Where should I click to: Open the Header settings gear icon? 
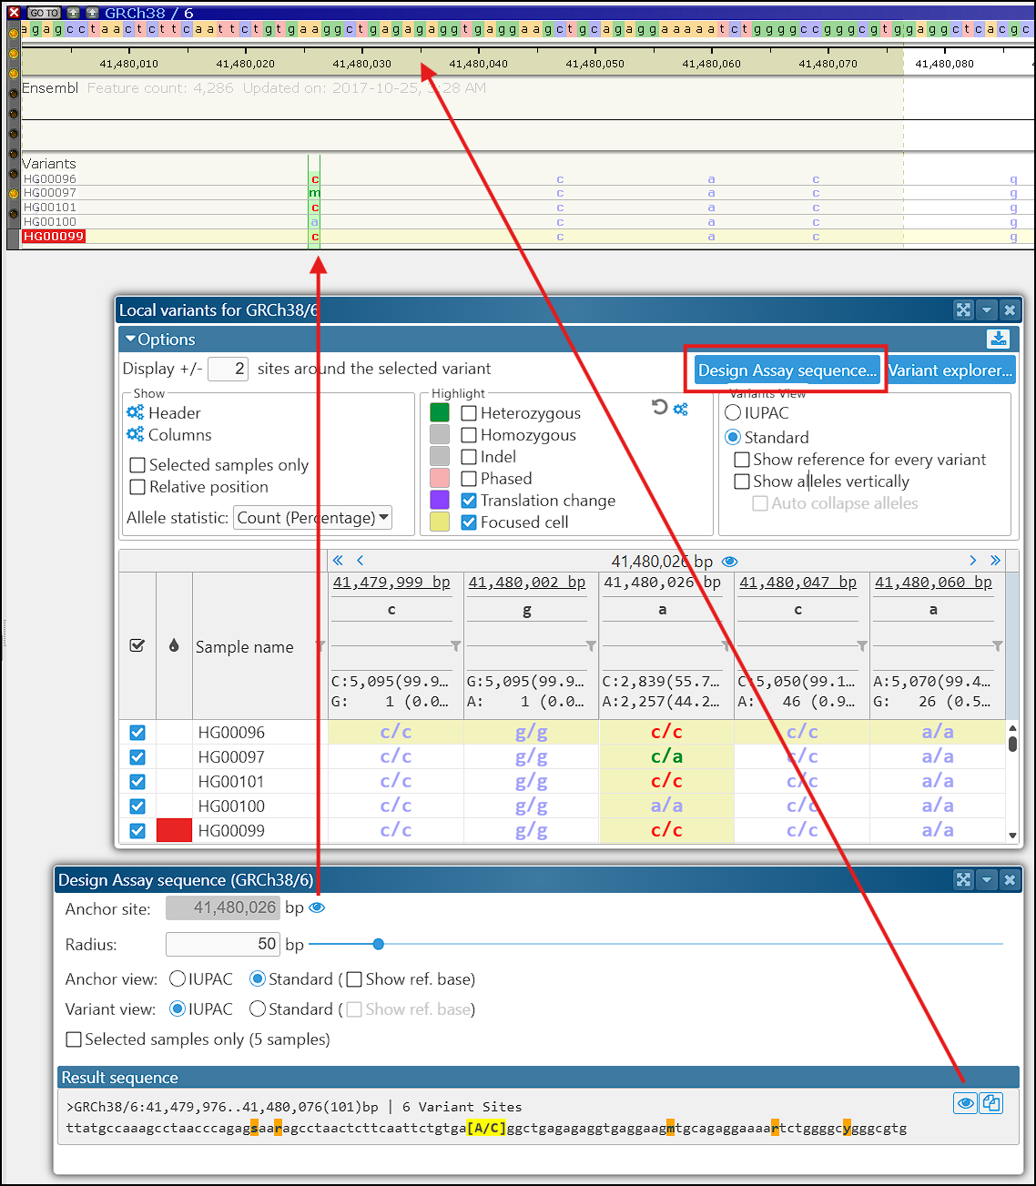click(x=136, y=412)
